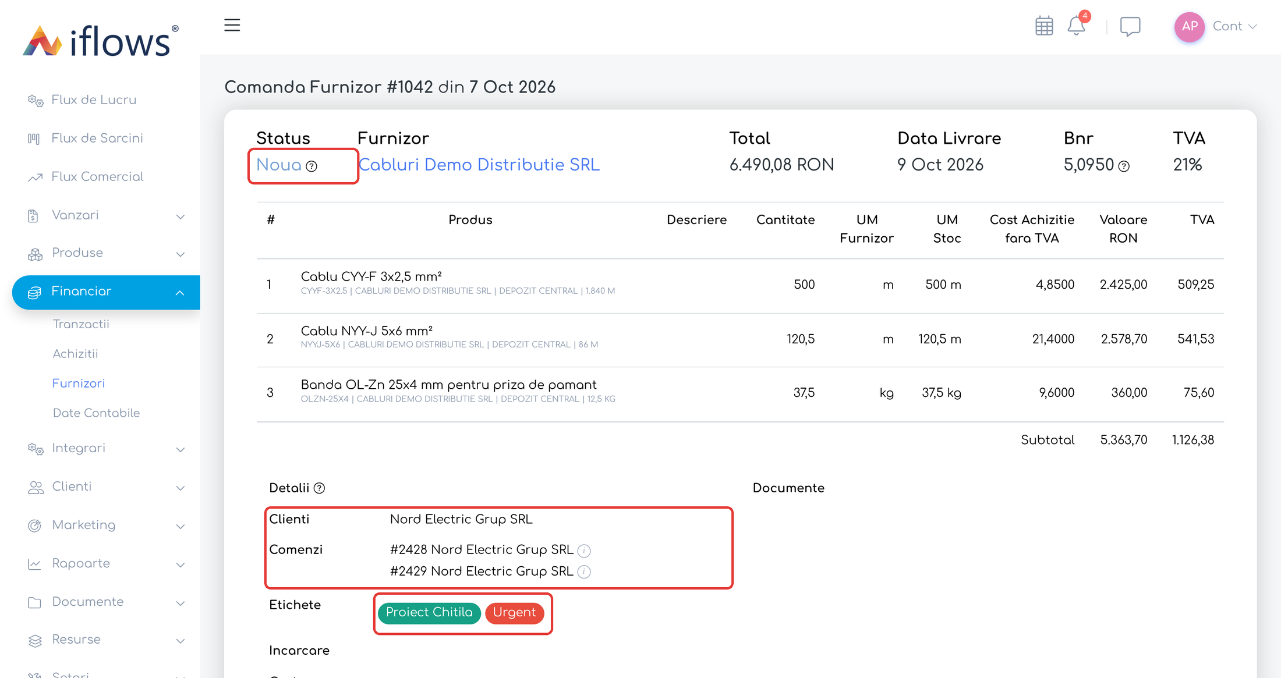Open the Tranzactii submenu item
Screen dimensions: 1281x678
(x=81, y=324)
